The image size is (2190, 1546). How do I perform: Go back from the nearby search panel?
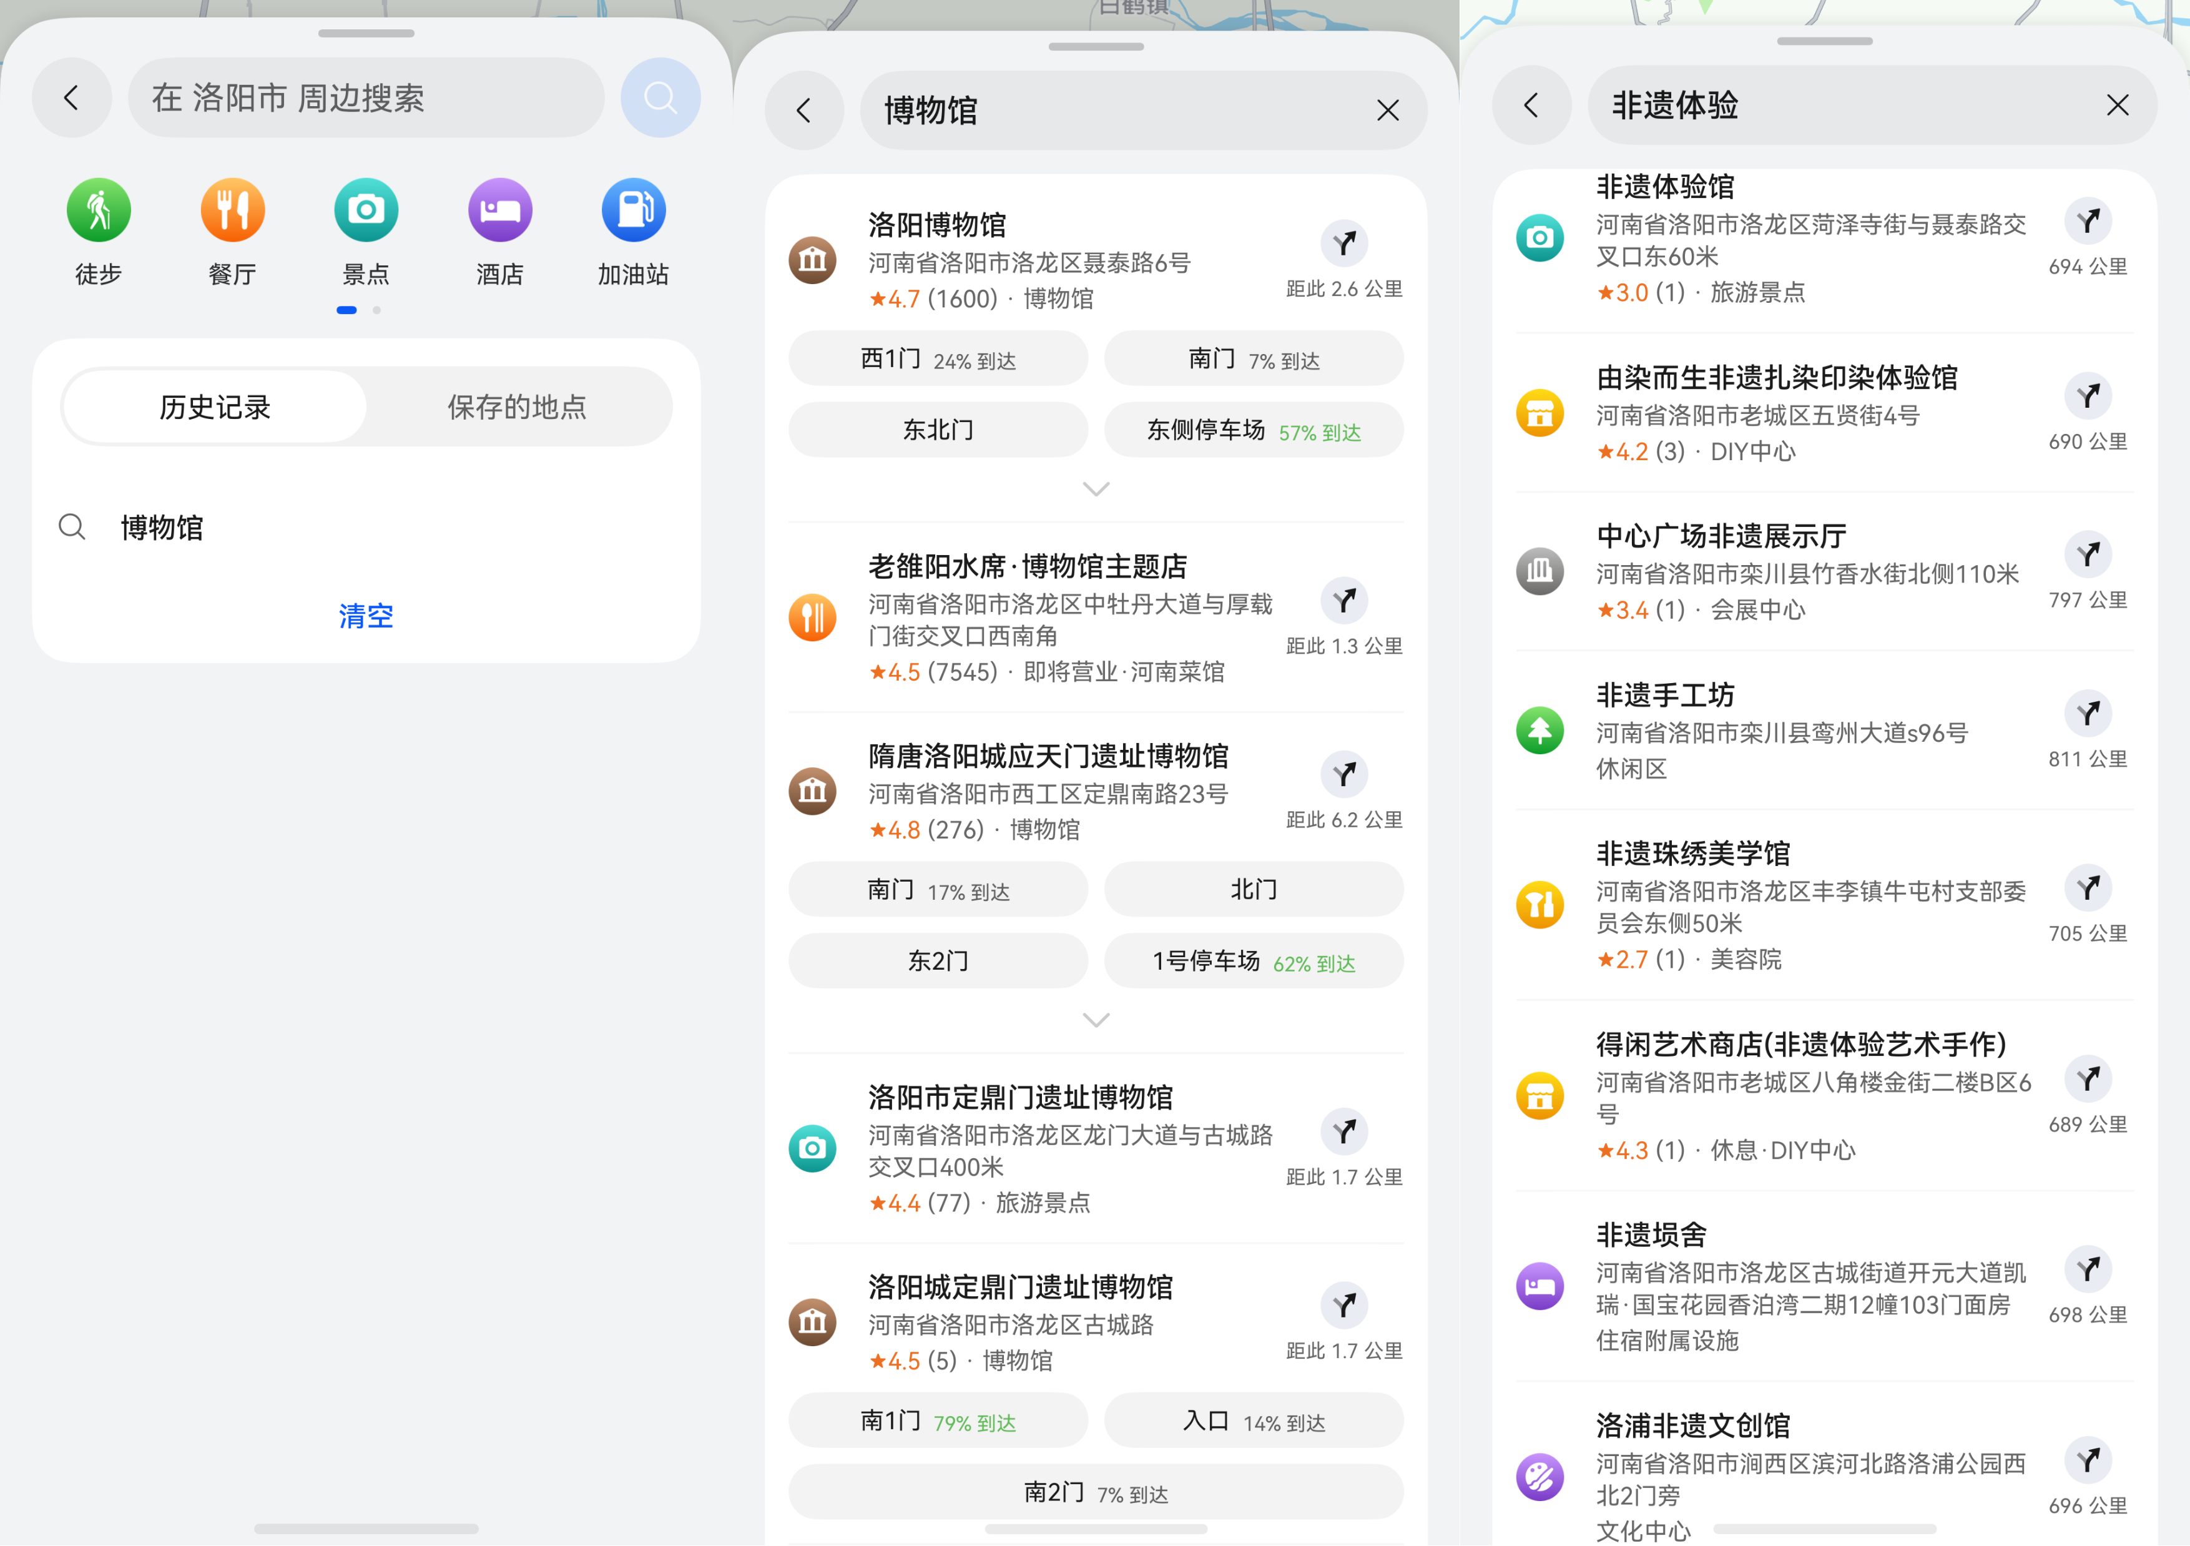(x=72, y=97)
